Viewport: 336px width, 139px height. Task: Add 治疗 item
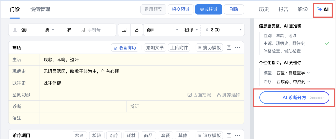(114, 135)
